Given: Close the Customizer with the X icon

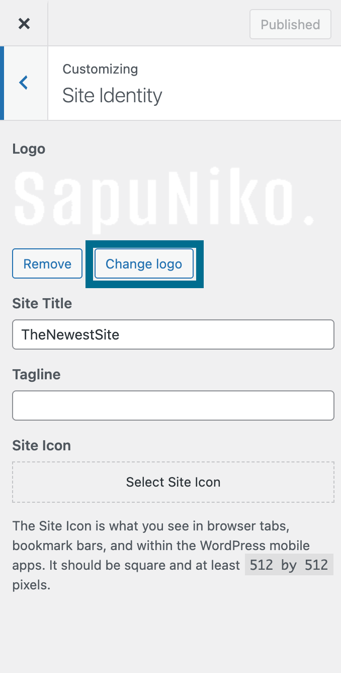Looking at the screenshot, I should (24, 23).
